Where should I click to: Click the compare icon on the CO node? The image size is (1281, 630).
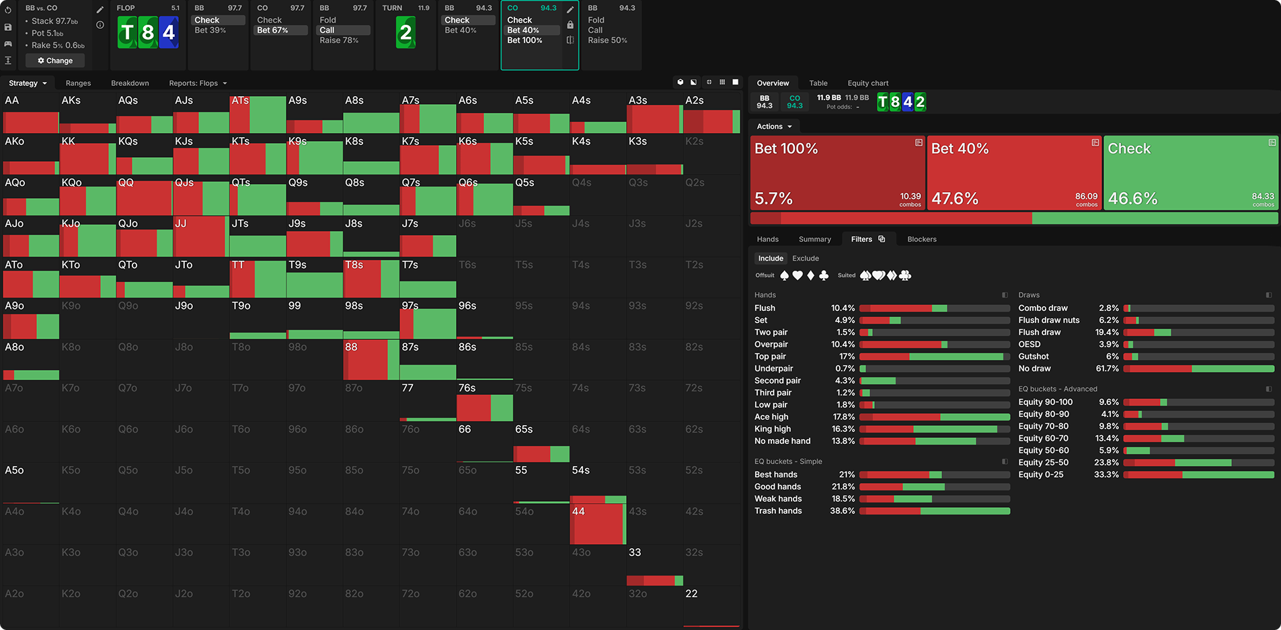[x=570, y=40]
